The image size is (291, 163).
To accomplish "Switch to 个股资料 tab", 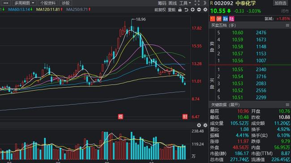I will [x=48, y=3].
